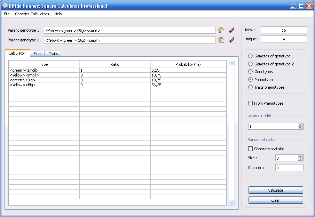
Task: Click paste icon for Parent genotype 2
Action: coord(221,40)
